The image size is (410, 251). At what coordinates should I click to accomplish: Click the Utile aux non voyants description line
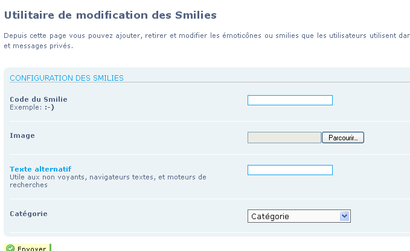click(108, 177)
